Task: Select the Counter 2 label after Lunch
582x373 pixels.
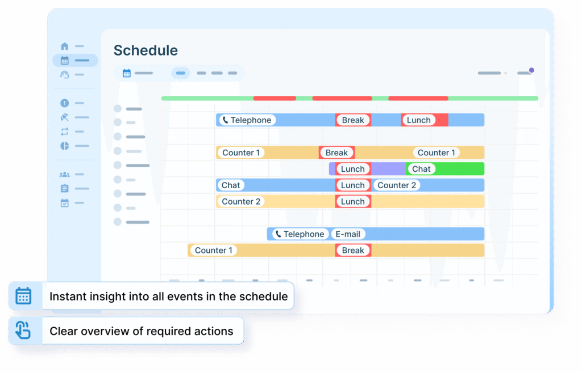Action: coord(397,185)
